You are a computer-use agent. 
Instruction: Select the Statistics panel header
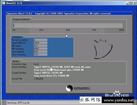(17, 37)
